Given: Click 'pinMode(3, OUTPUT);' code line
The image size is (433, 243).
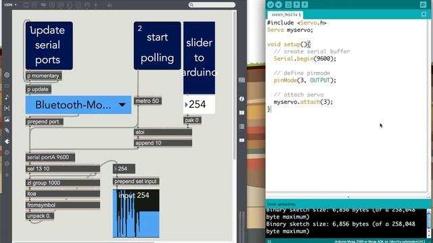Looking at the screenshot, I should pyautogui.click(x=305, y=80).
